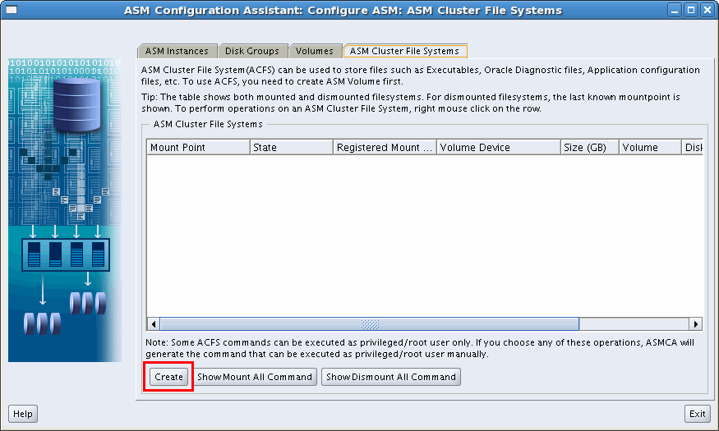Click the partially visible Disk column header
The width and height of the screenshot is (719, 431).
[693, 148]
